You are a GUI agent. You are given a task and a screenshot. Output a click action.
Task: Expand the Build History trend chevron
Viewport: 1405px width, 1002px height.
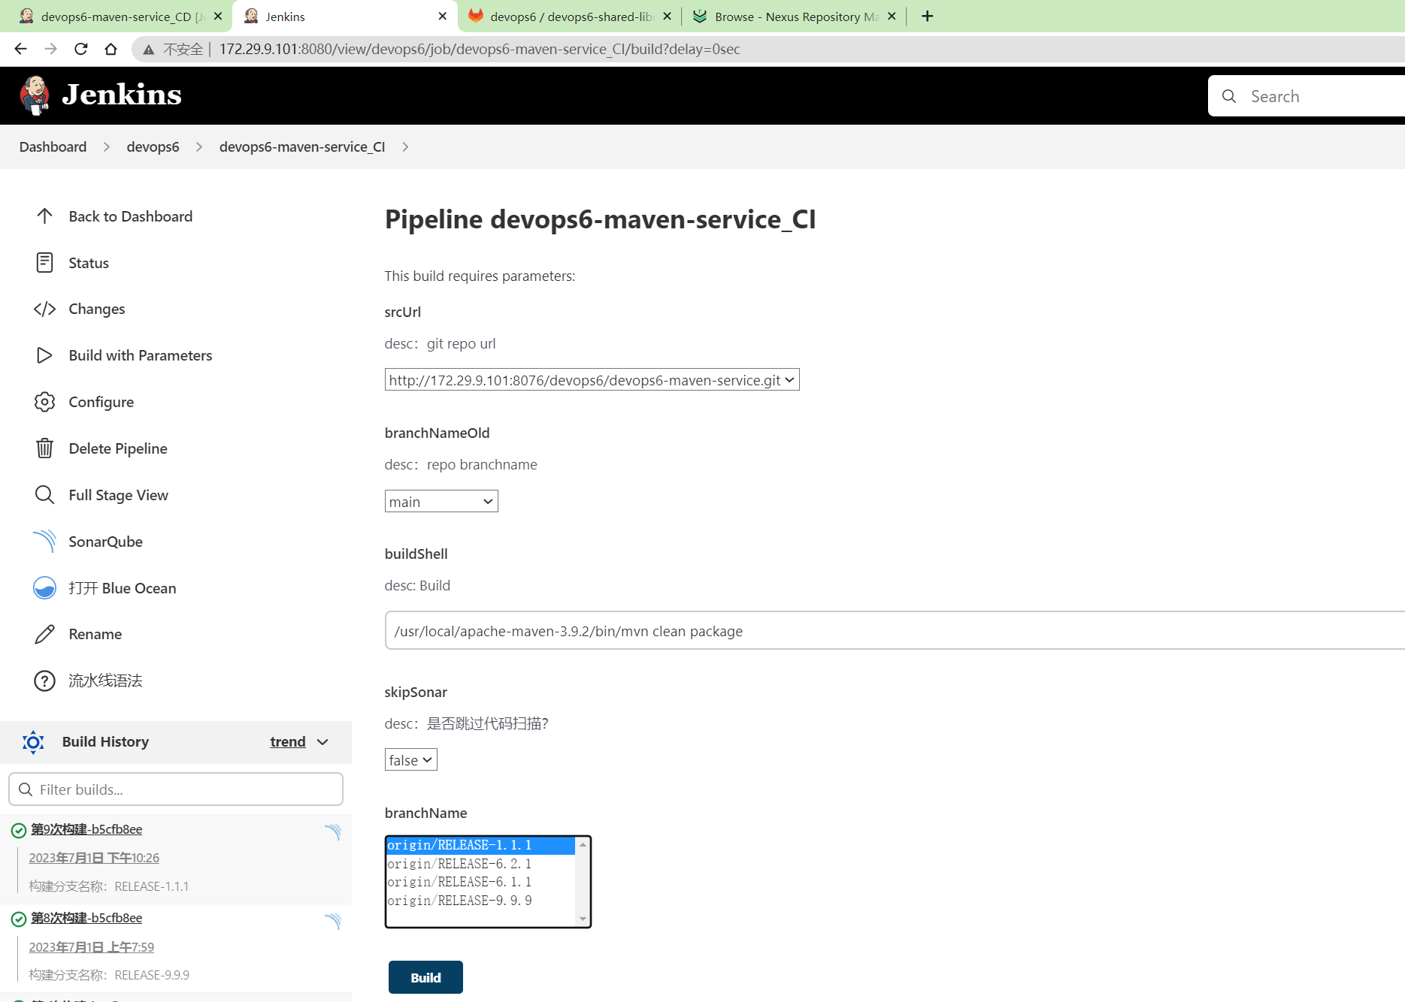click(322, 742)
